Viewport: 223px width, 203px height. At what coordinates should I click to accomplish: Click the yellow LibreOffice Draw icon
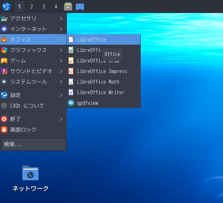(71, 60)
